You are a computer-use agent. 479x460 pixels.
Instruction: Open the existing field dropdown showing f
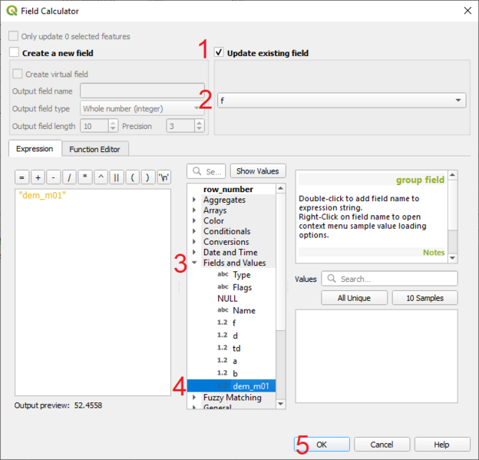pyautogui.click(x=342, y=101)
